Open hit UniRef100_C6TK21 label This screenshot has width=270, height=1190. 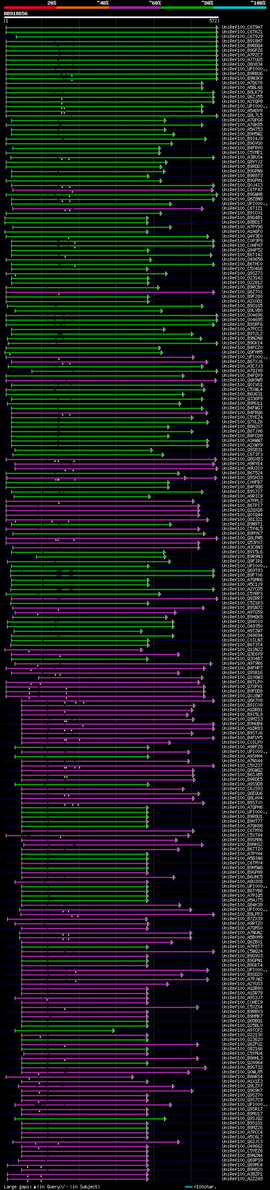coord(242,32)
